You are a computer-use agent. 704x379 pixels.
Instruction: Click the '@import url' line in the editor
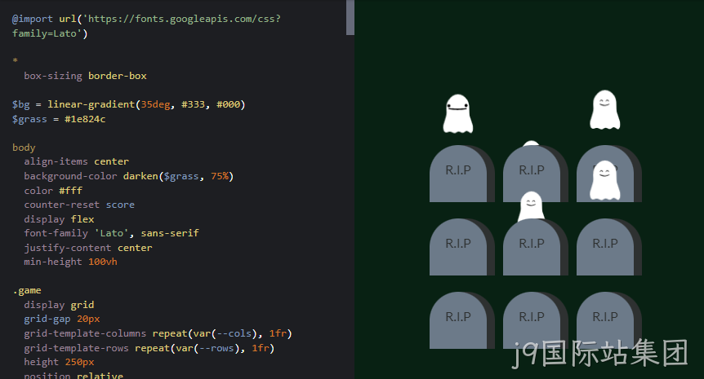pyautogui.click(x=146, y=19)
